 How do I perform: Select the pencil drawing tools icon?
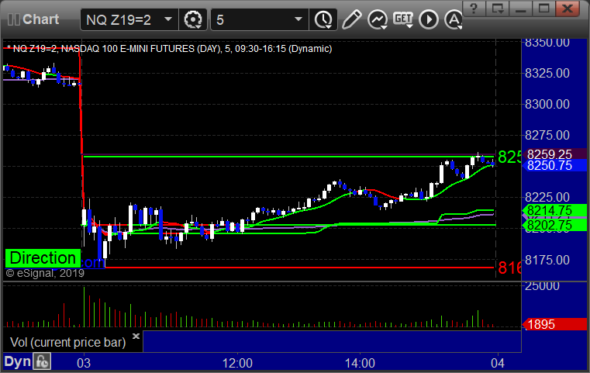pyautogui.click(x=351, y=19)
